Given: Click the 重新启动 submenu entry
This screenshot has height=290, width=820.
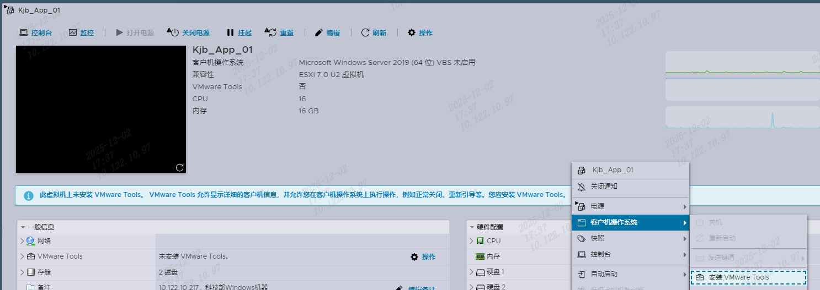Looking at the screenshot, I should (749, 238).
